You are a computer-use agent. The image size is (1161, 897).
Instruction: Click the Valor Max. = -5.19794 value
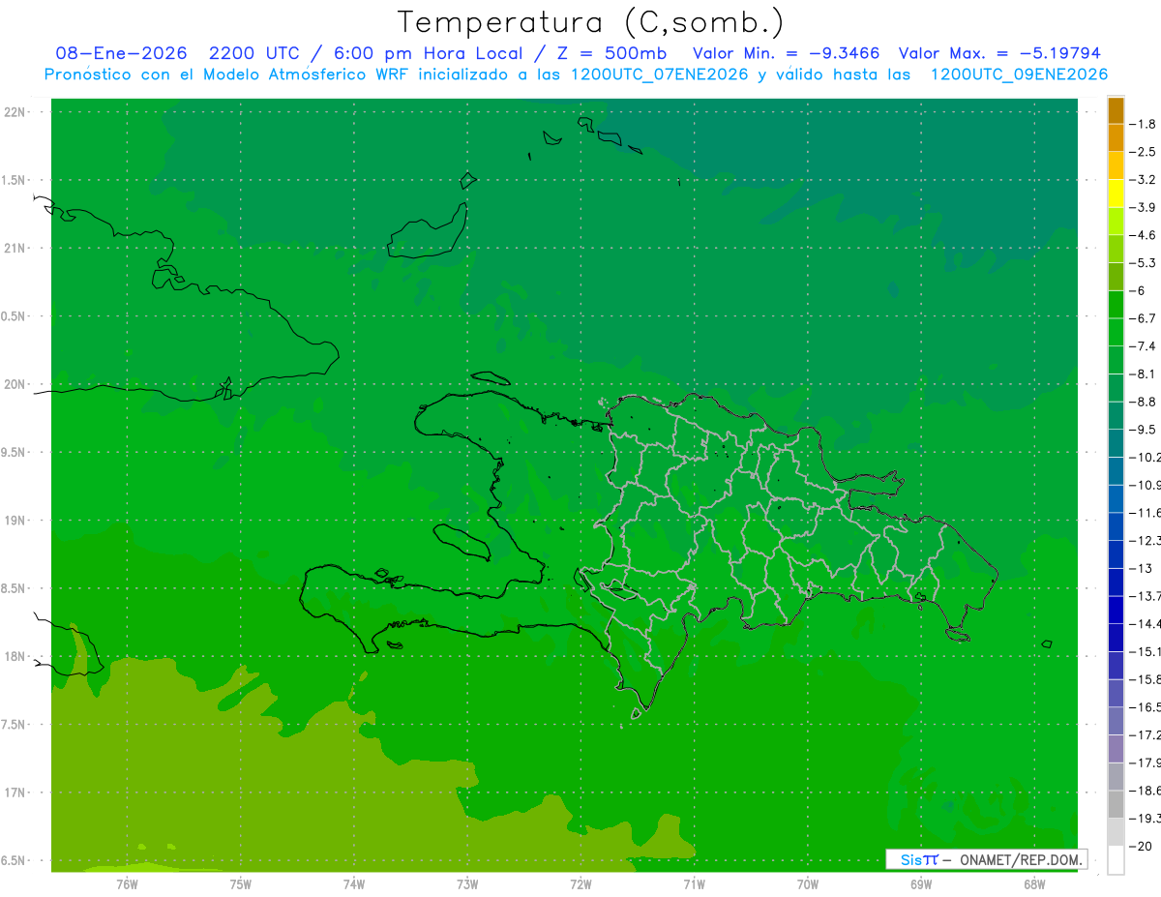tap(999, 53)
